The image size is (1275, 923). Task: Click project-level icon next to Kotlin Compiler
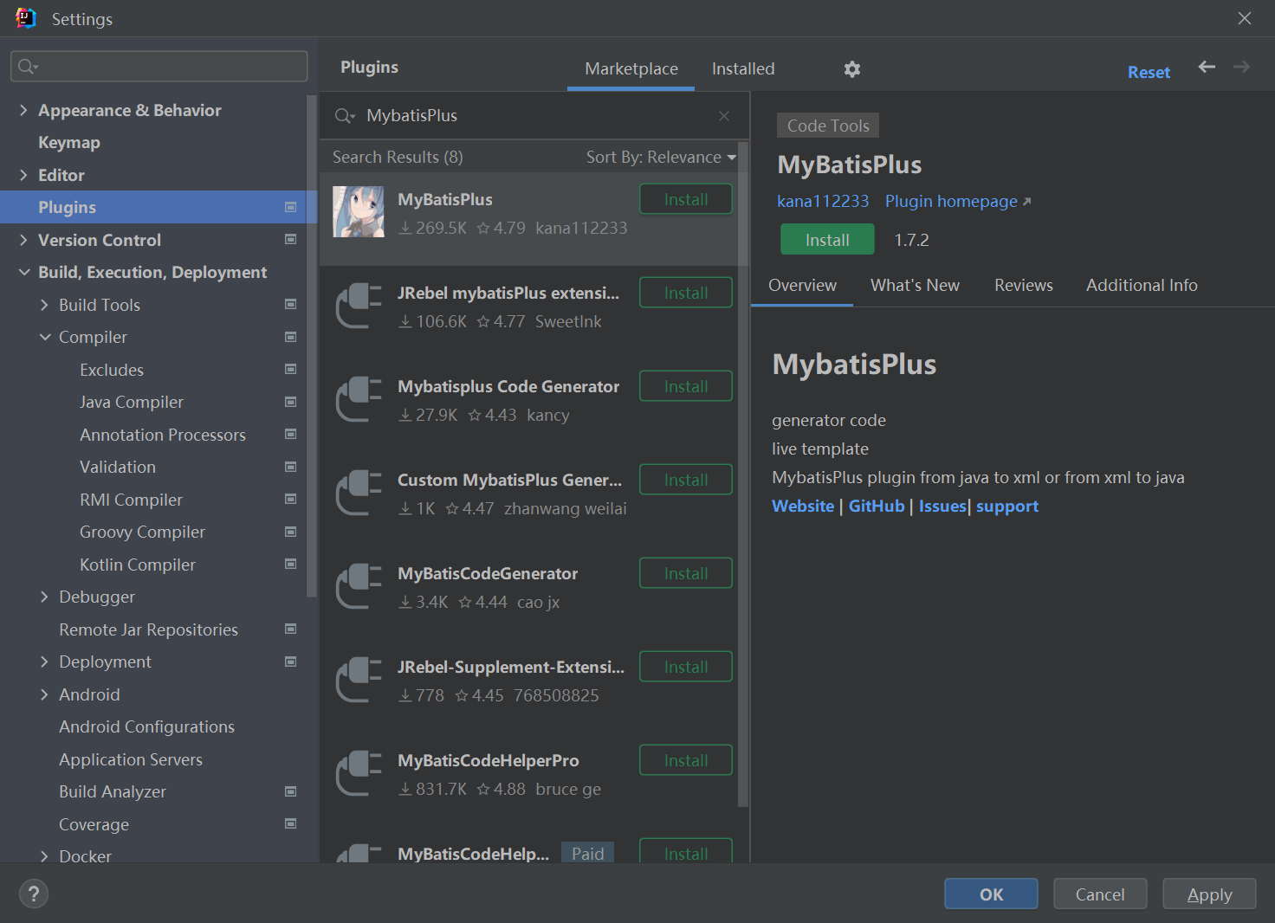(291, 564)
